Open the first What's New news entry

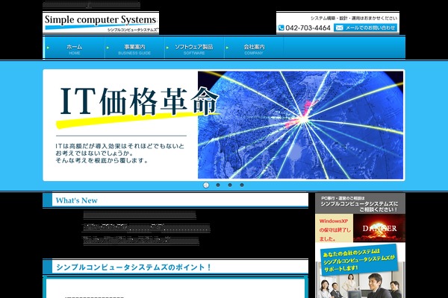(x=140, y=215)
